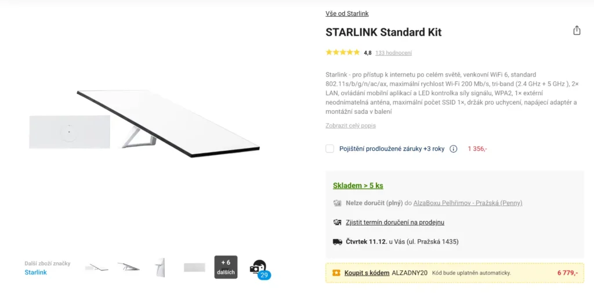
Task: Click the info icon next to warranty insurance
Action: pos(454,149)
